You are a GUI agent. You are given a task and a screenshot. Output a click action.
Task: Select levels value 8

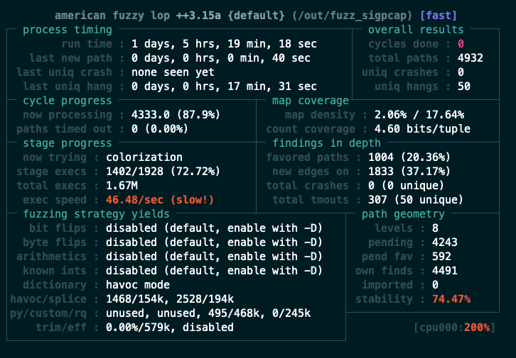[435, 228]
